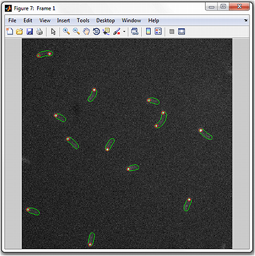Screen dimensions: 255x256
Task: Insert a Legend from the toolbar
Action: 158,32
